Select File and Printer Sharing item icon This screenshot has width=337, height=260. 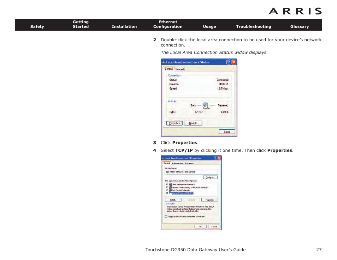point(170,187)
